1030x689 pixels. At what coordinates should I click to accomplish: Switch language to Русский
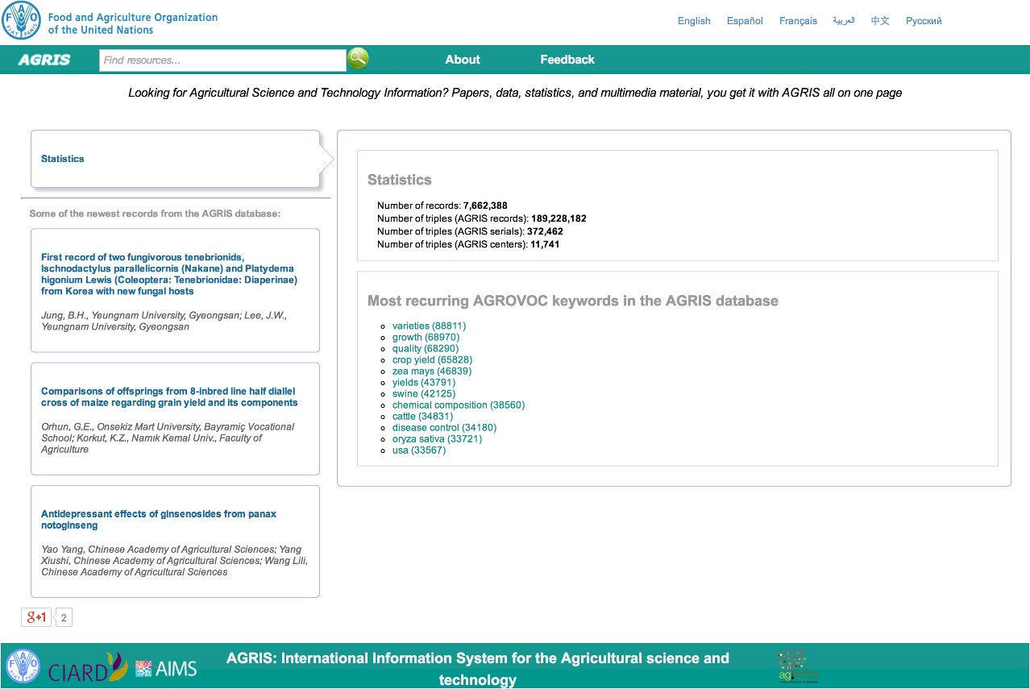click(924, 21)
